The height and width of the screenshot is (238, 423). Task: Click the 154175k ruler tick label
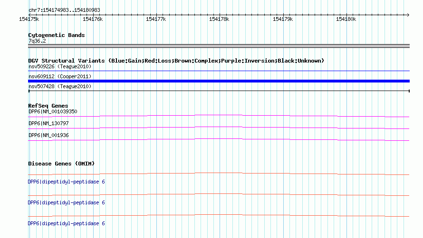coord(29,19)
